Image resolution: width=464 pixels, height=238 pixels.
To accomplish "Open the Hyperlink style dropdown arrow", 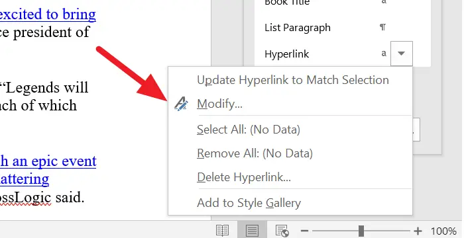I will (x=401, y=54).
